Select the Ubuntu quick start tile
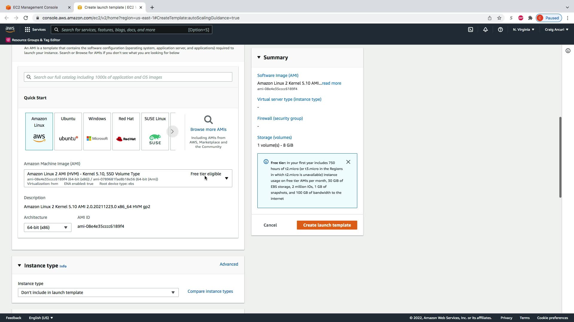The height and width of the screenshot is (322, 574). 68,131
